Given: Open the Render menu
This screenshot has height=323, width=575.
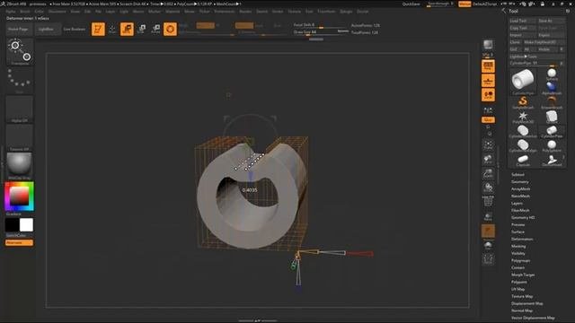Looking at the screenshot, I should pos(245,12).
